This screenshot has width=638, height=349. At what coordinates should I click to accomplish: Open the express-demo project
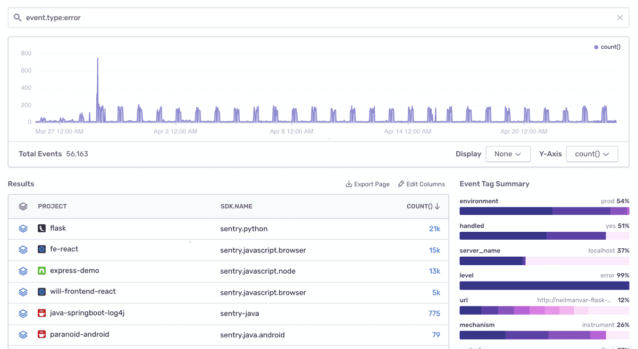(x=74, y=271)
